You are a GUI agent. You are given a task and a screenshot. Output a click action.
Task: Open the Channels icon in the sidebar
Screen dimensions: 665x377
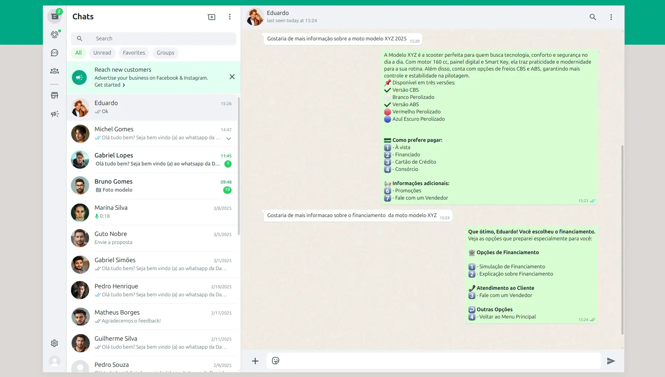click(x=55, y=53)
